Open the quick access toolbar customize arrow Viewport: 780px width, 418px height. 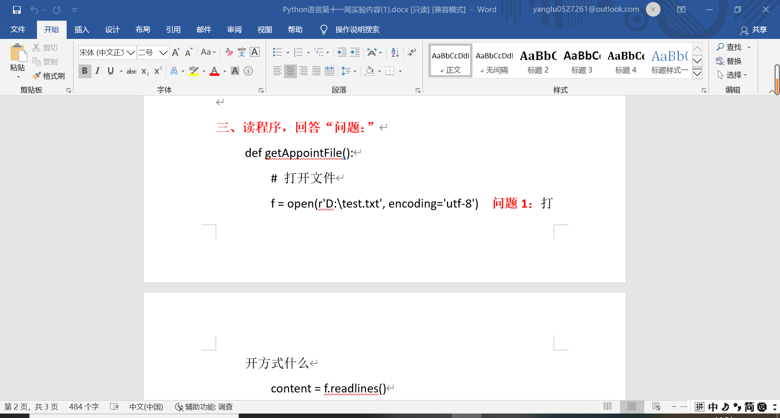pos(75,10)
